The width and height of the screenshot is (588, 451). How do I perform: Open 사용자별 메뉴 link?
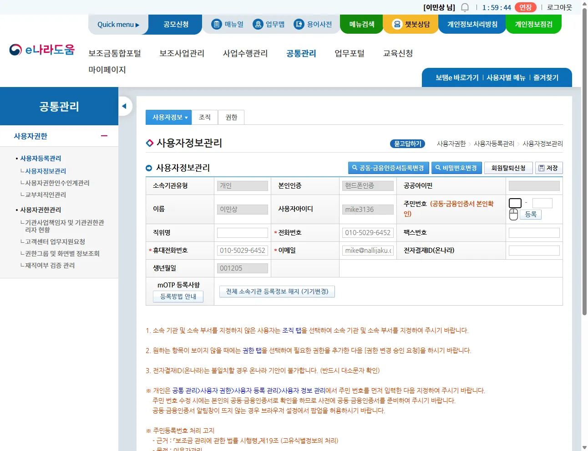(506, 77)
